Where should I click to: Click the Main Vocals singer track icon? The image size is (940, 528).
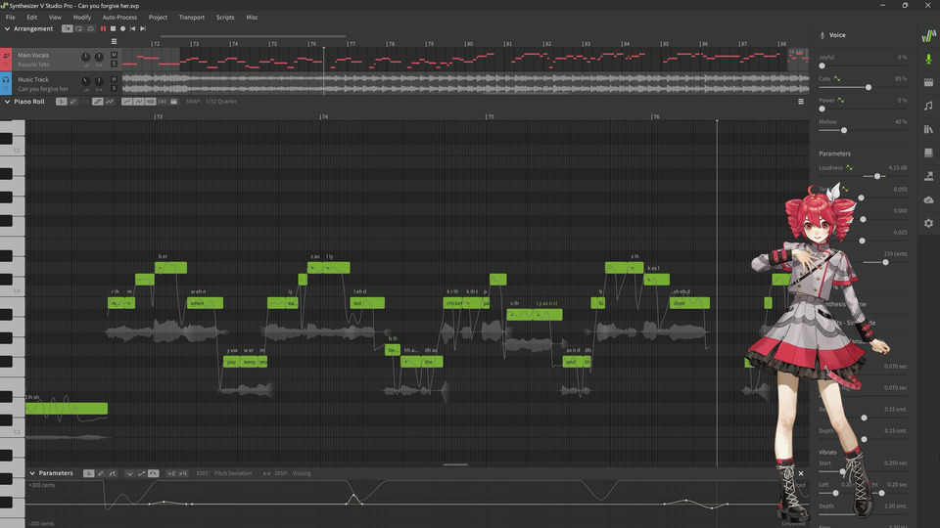[6, 56]
